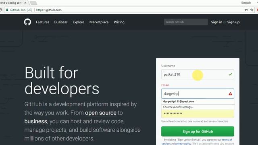Click Sign up for GitHub button

point(198,131)
